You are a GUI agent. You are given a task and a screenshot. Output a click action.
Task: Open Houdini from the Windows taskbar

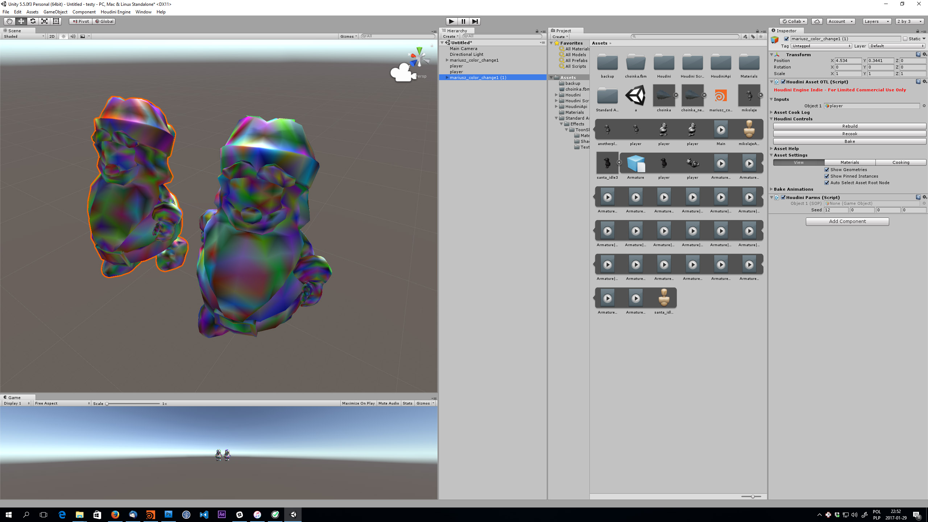[x=150, y=514]
